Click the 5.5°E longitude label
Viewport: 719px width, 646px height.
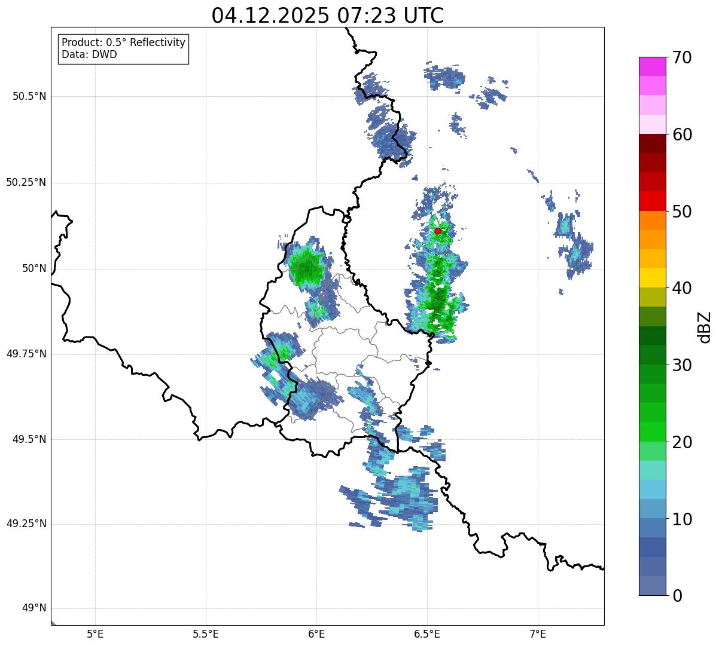click(206, 633)
